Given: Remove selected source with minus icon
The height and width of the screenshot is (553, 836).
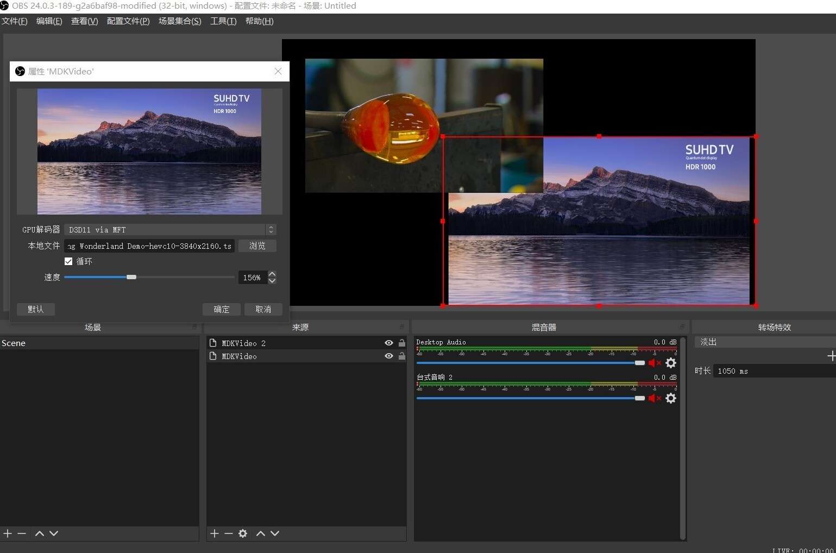Looking at the screenshot, I should pos(229,533).
